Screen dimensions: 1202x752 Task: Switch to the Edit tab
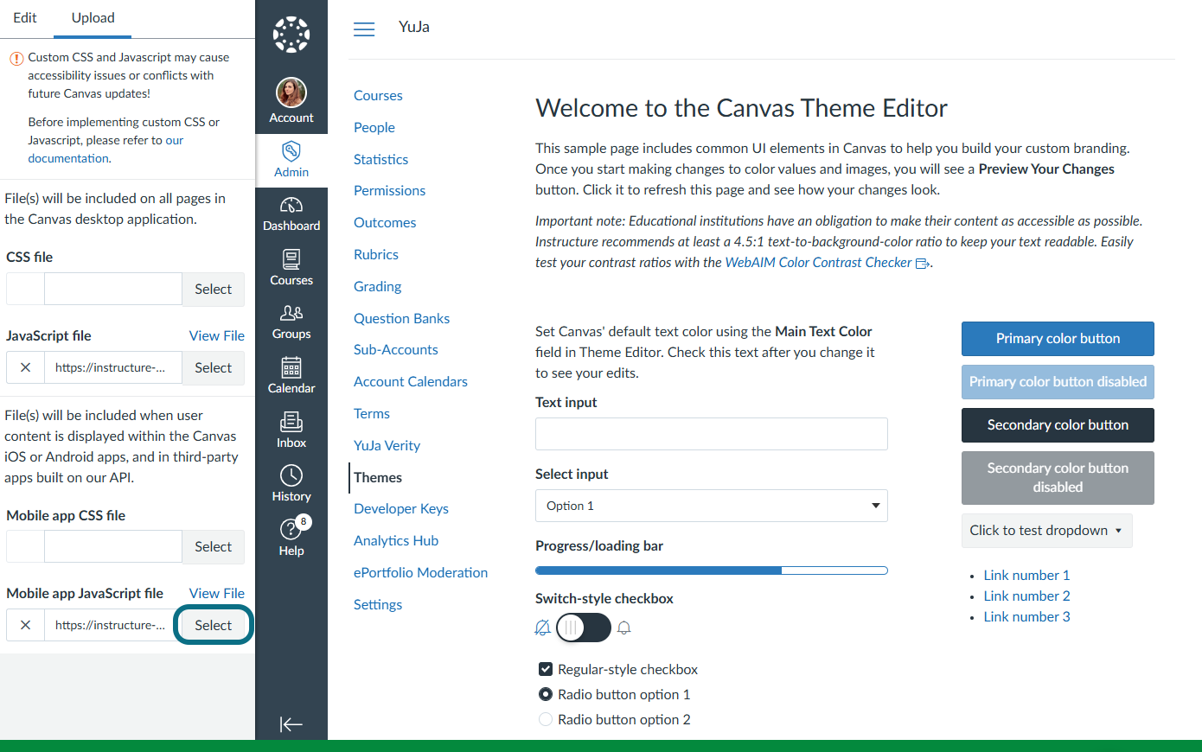(25, 18)
